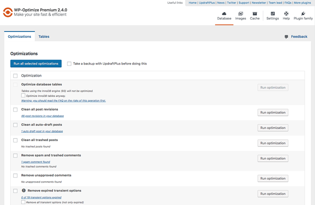Click 'Tables using the InnoDB engine' note
This screenshot has width=315, height=205.
click(x=57, y=91)
